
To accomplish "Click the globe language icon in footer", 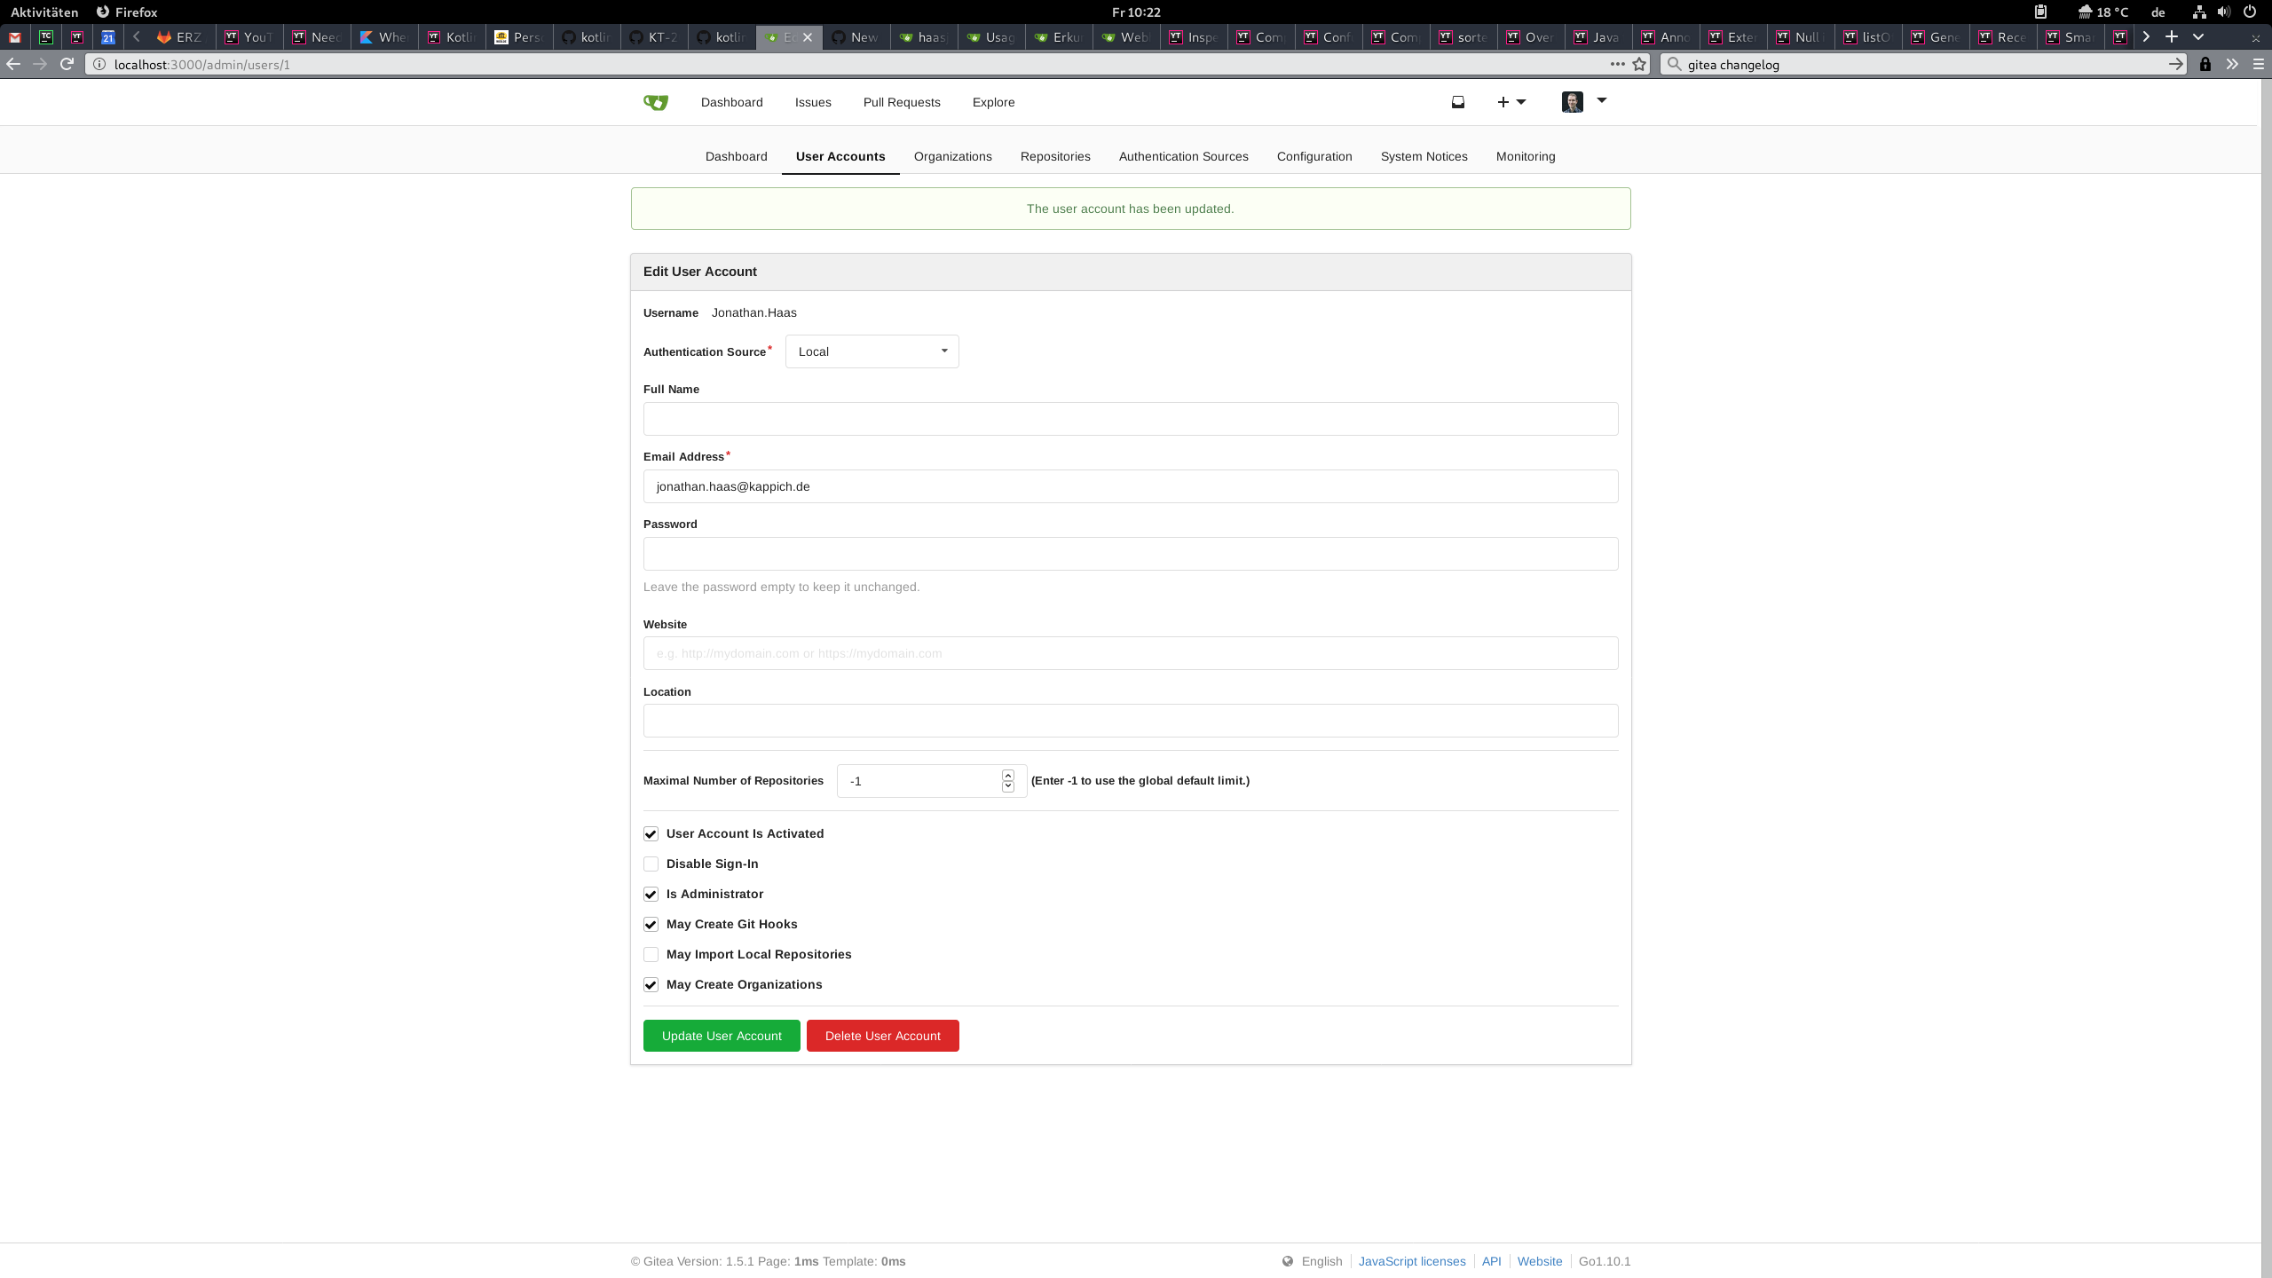I will click(x=1288, y=1261).
